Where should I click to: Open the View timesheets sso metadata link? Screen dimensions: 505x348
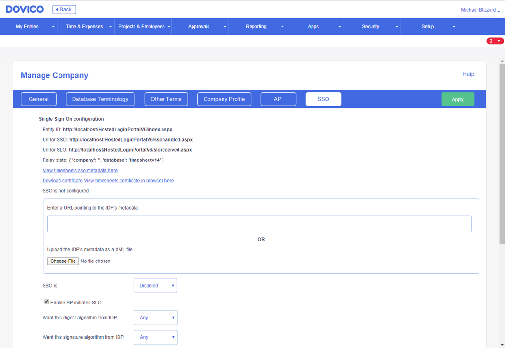pos(80,170)
